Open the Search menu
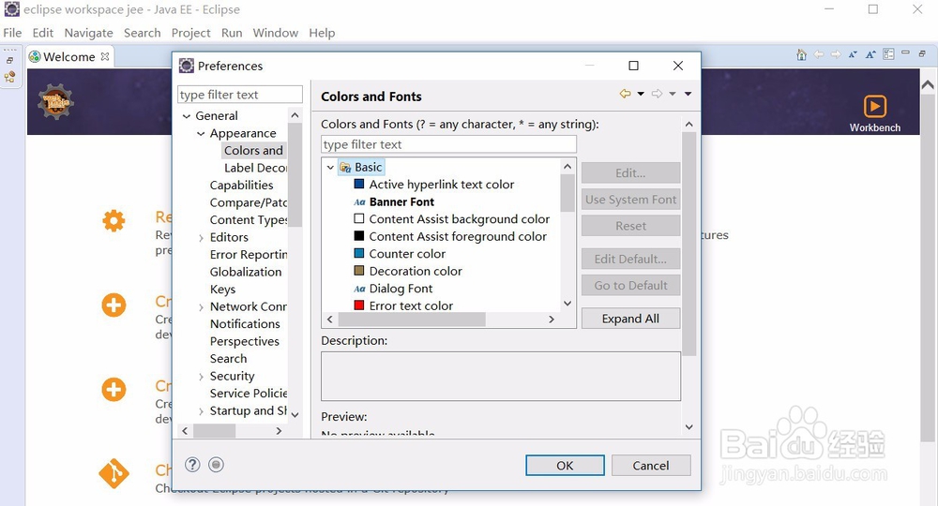The height and width of the screenshot is (506, 938). coord(143,33)
